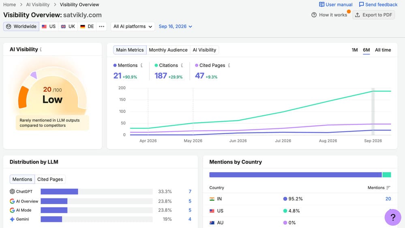Click the Australia flag icon in country table

tap(212, 223)
